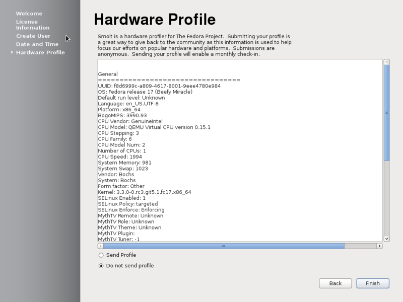Screen dimensions: 403x302
Task: Click the MythTV Remote: Unknown line
Action: pos(130,216)
